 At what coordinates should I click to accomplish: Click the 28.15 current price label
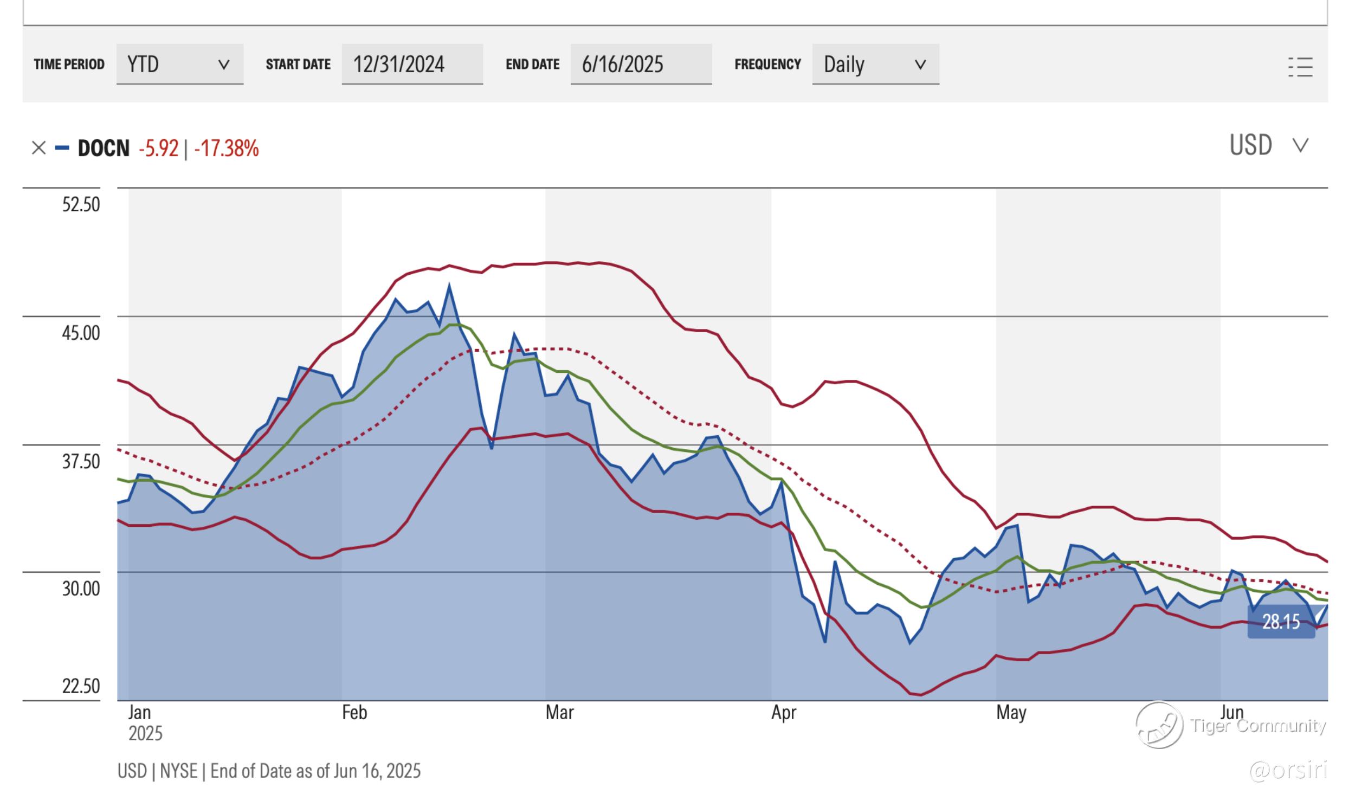1281,622
